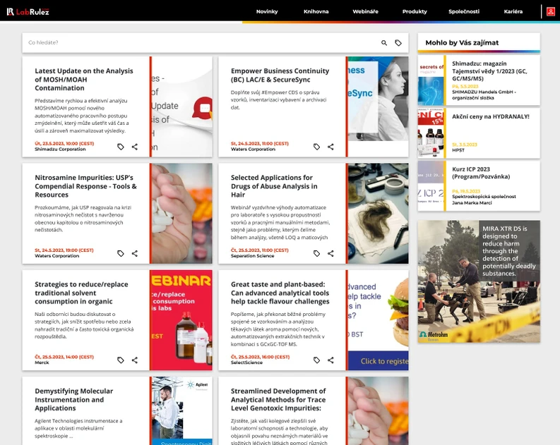Click the 'secrets of' magazine sidebar thumbnail
The width and height of the screenshot is (560, 445).
tap(431, 80)
